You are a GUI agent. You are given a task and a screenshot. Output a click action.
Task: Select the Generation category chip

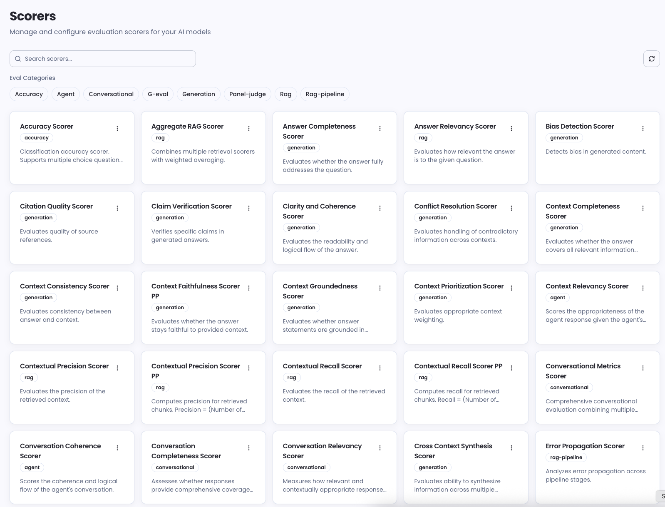[x=199, y=94]
